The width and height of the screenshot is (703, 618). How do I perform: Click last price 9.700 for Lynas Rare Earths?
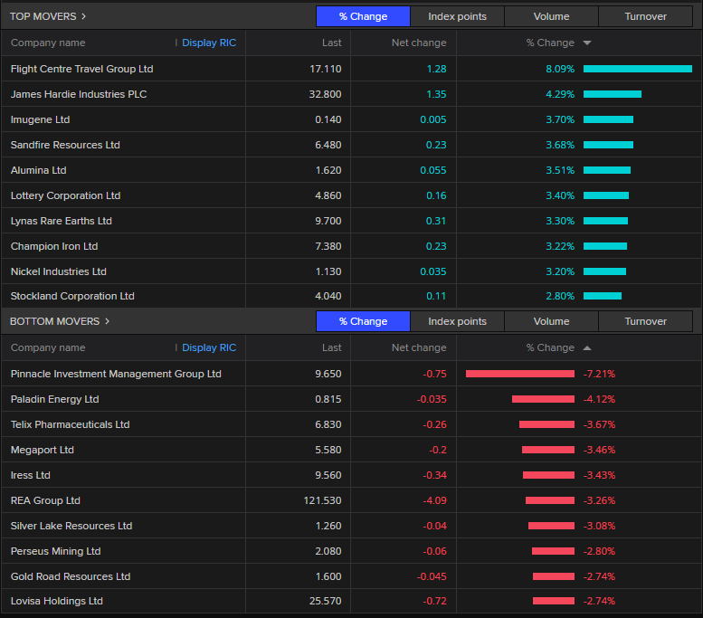pyautogui.click(x=328, y=221)
